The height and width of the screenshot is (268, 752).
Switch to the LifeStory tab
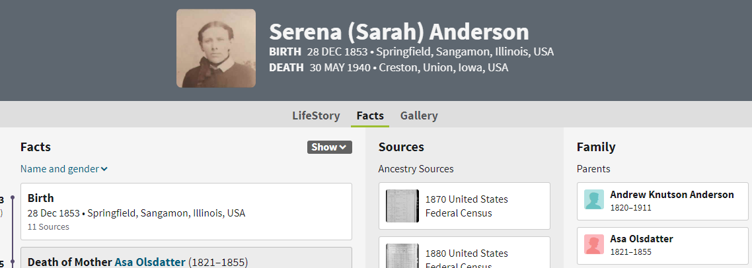316,116
